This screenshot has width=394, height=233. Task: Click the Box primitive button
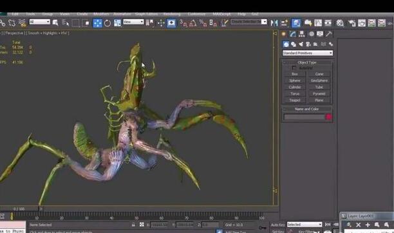coord(295,74)
